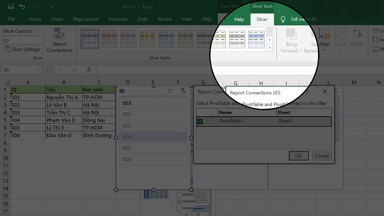
Task: Uncheck the PivotTable1 connection checkbox
Action: point(200,121)
